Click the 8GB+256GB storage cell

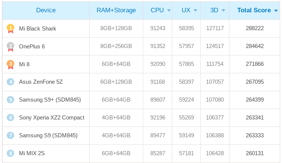coord(116,46)
